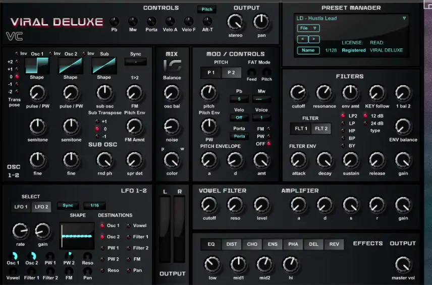The width and height of the screenshot is (432, 285).
Task: Select the 24 dB slope LED
Action: pos(365,124)
